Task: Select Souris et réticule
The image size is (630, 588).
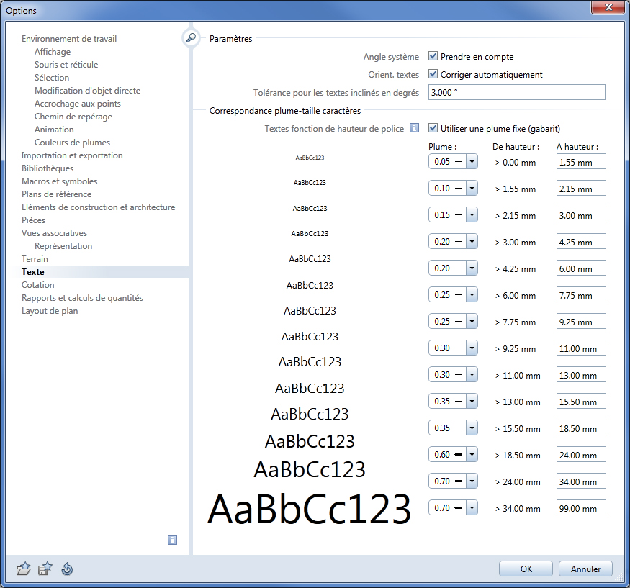Action: point(66,64)
